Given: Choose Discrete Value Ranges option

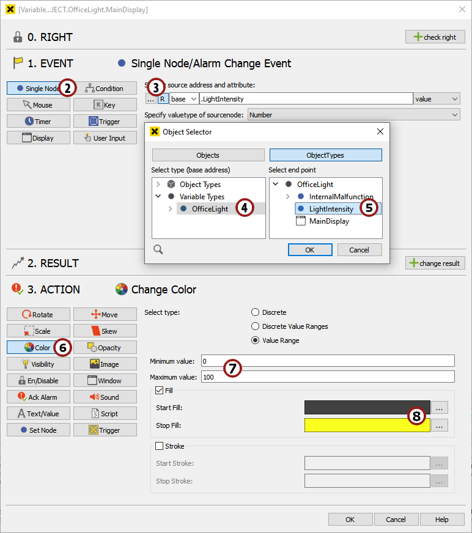Looking at the screenshot, I should coord(256,326).
